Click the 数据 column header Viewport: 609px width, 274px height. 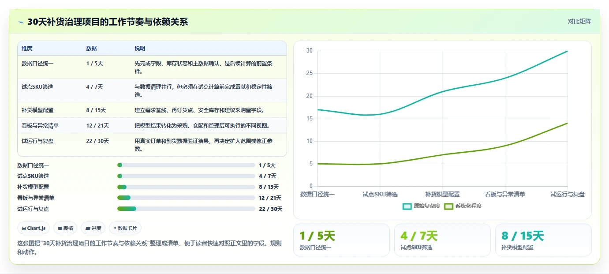91,49
